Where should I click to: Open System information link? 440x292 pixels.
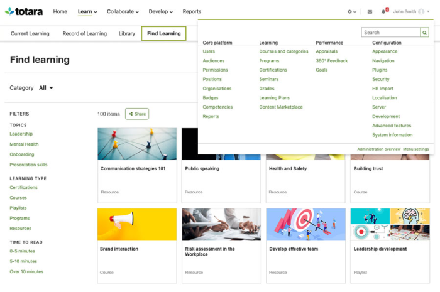click(x=392, y=134)
